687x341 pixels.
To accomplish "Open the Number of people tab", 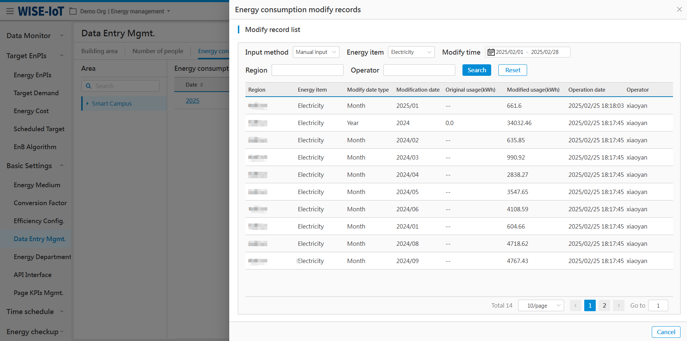I will click(158, 51).
